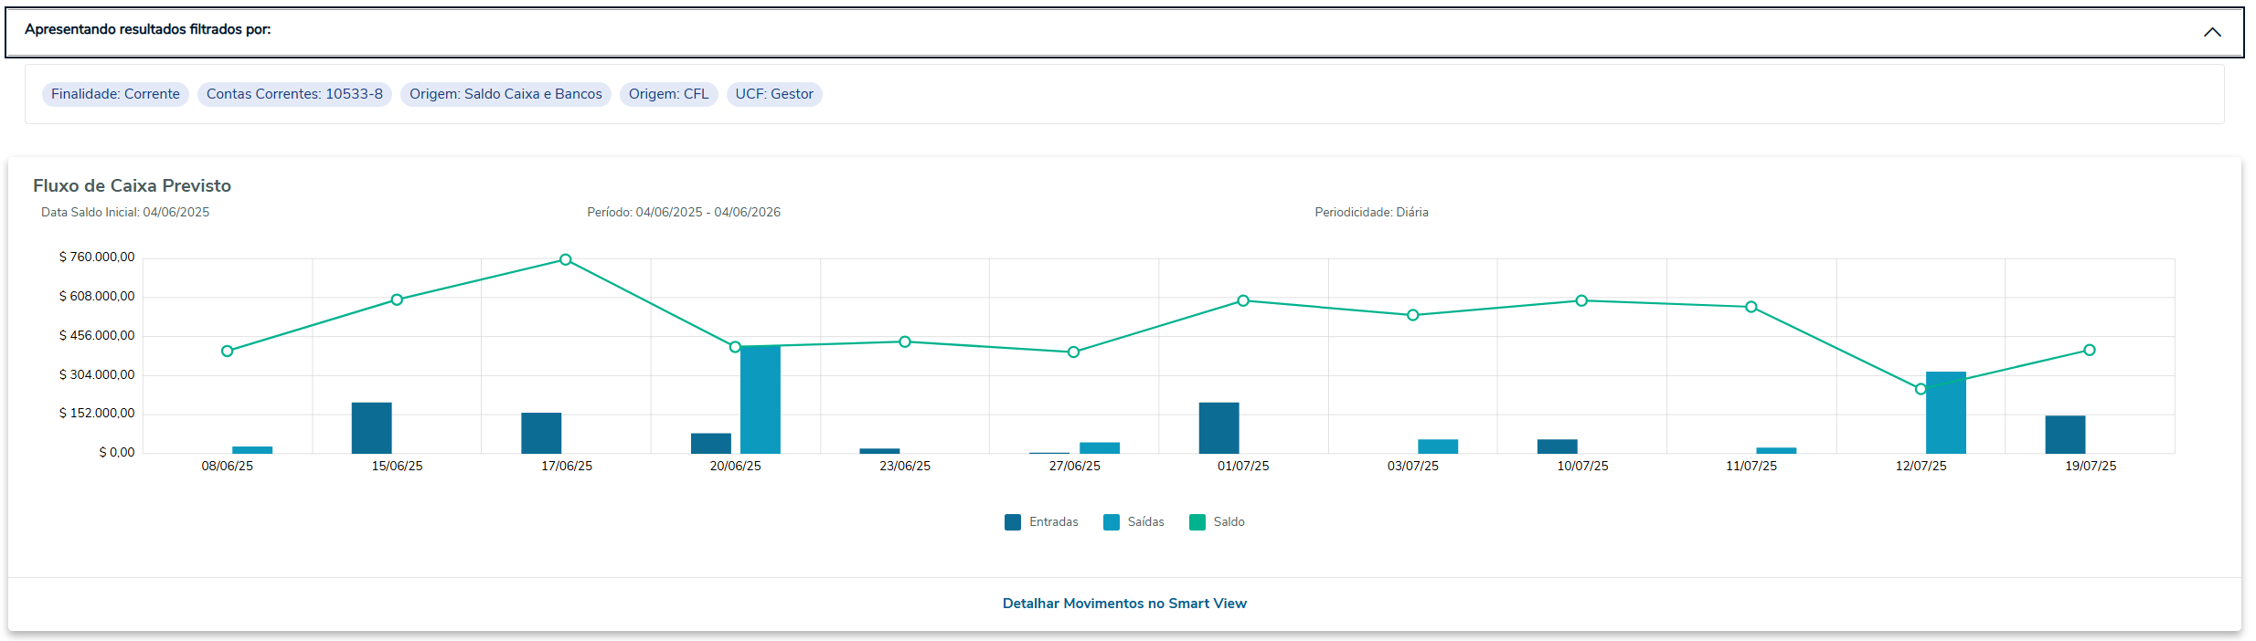The width and height of the screenshot is (2256, 641).
Task: Click the Saldo point at 03/07/25
Action: coord(1413,315)
